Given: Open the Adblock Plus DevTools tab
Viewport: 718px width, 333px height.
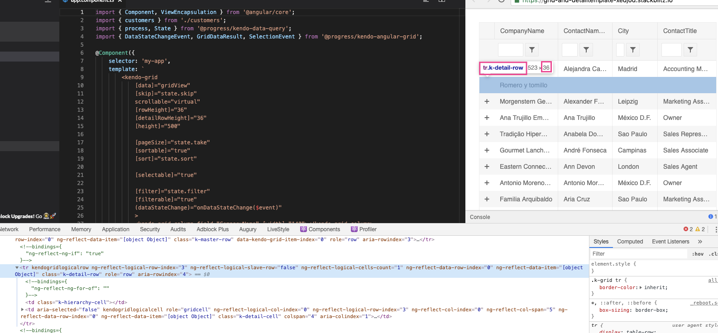Looking at the screenshot, I should [213, 229].
